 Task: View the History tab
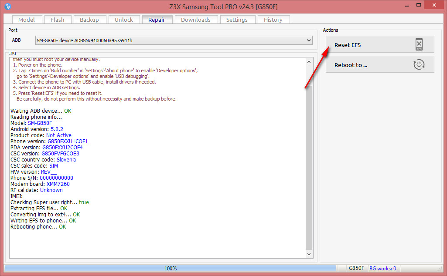pyautogui.click(x=273, y=20)
